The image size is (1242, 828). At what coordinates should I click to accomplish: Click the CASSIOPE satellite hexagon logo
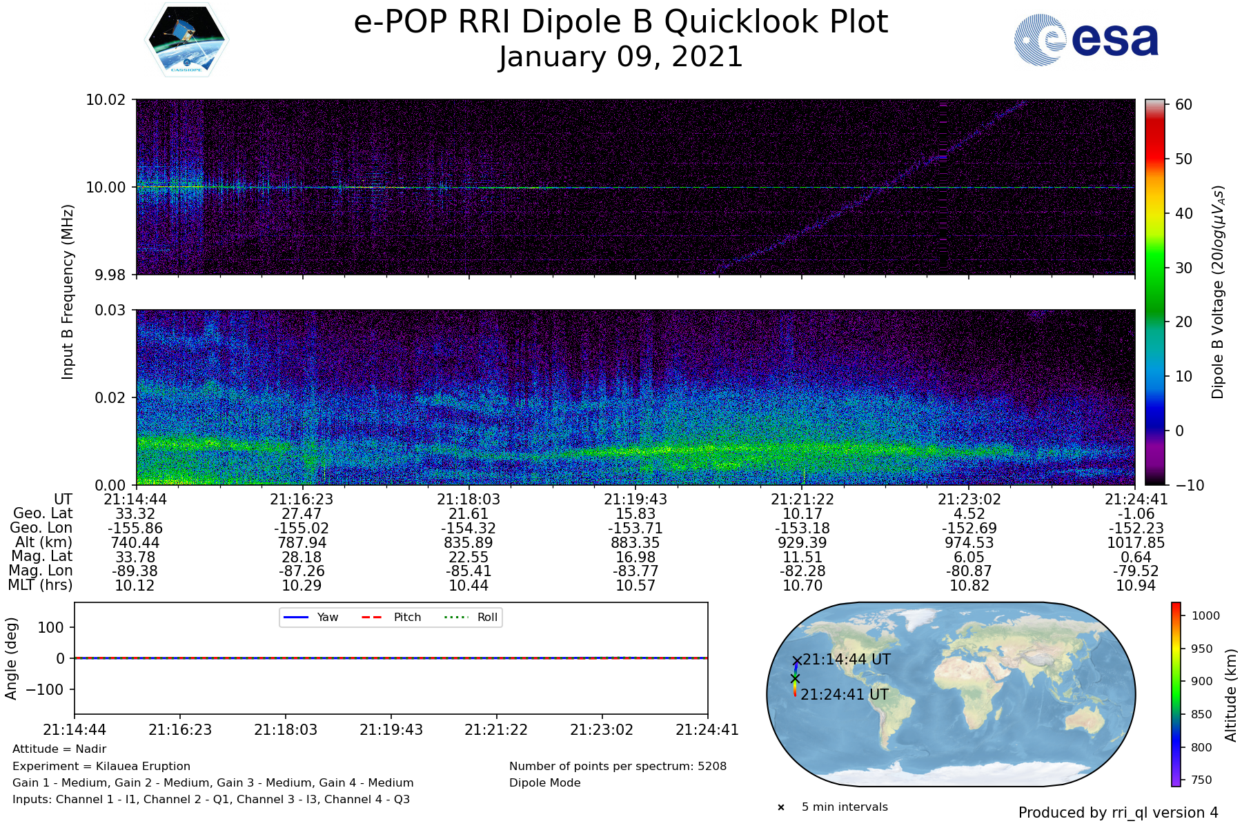pyautogui.click(x=187, y=39)
